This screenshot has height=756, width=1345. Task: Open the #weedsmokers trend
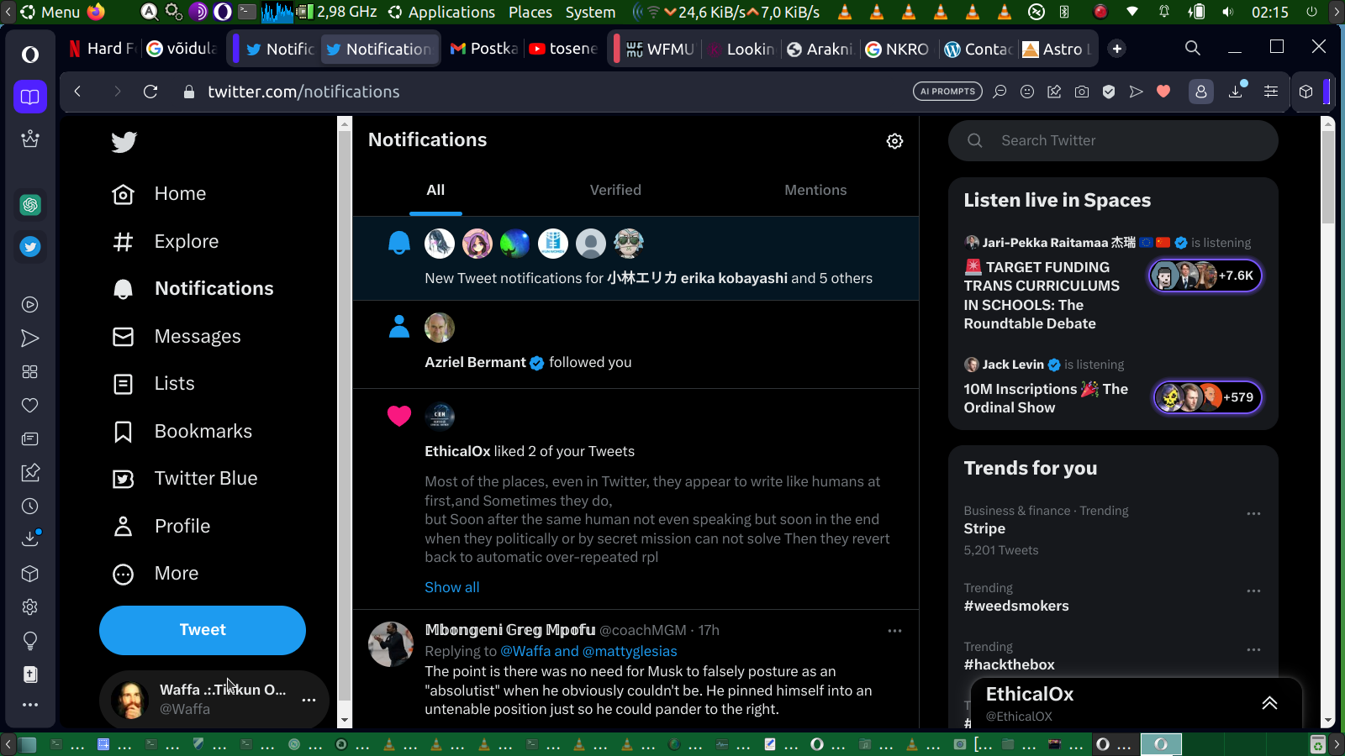1016,606
